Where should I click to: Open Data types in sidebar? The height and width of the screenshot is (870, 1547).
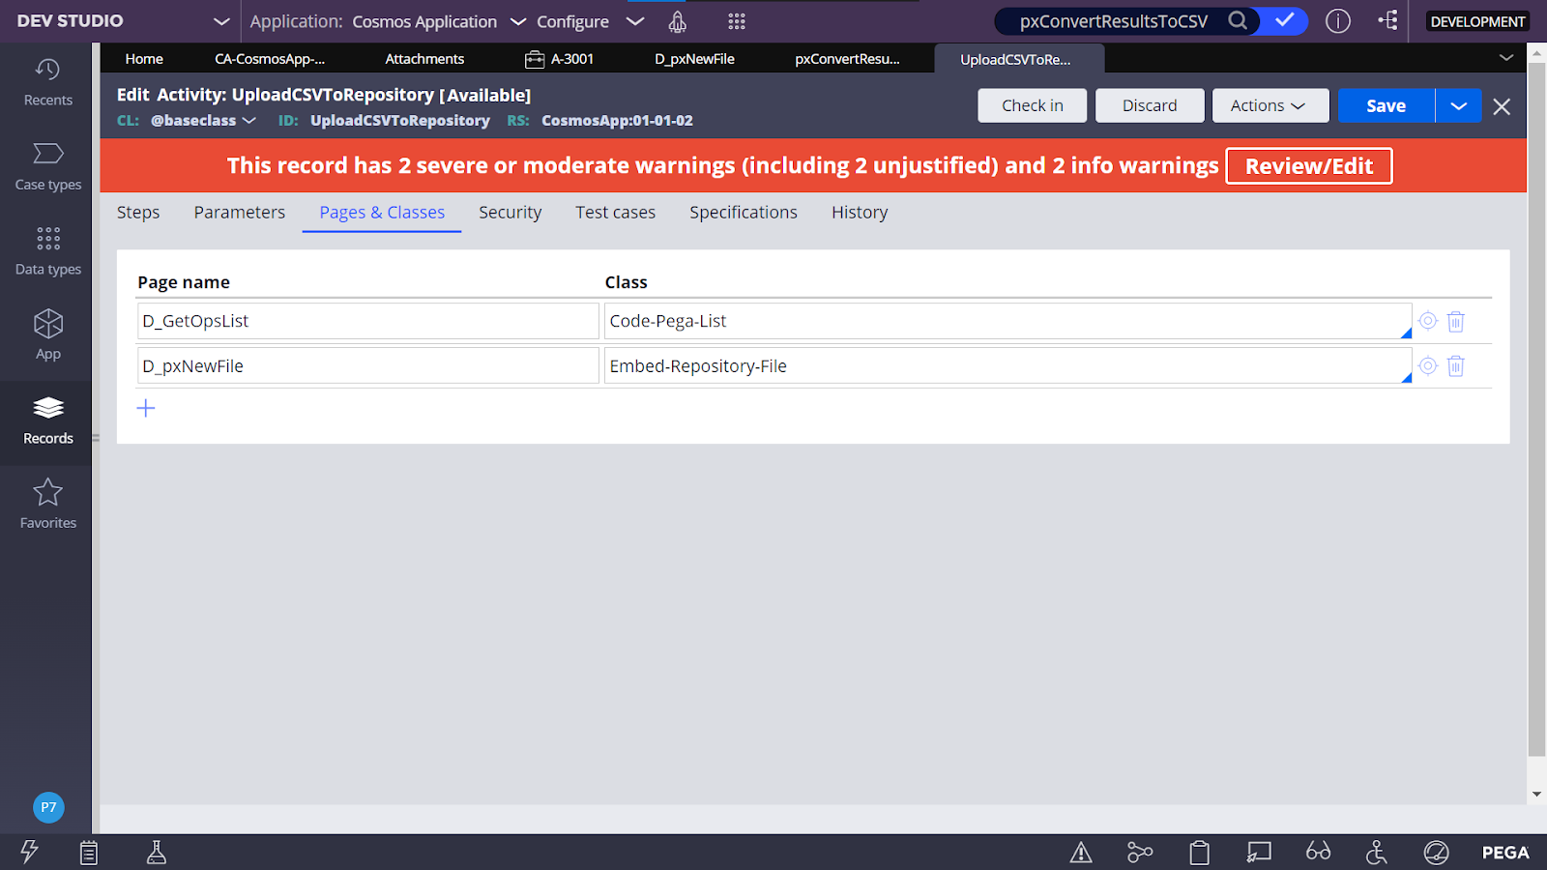(x=47, y=251)
